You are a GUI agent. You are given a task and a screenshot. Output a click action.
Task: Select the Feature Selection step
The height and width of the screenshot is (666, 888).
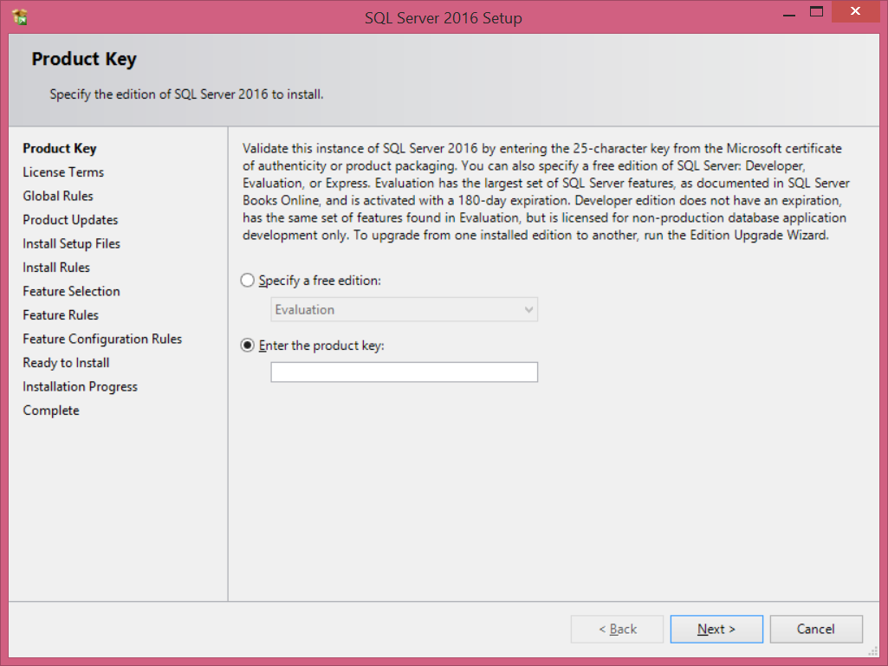71,291
